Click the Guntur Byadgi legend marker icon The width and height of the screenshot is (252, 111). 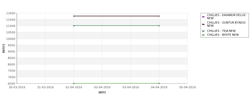pyautogui.click(x=203, y=24)
